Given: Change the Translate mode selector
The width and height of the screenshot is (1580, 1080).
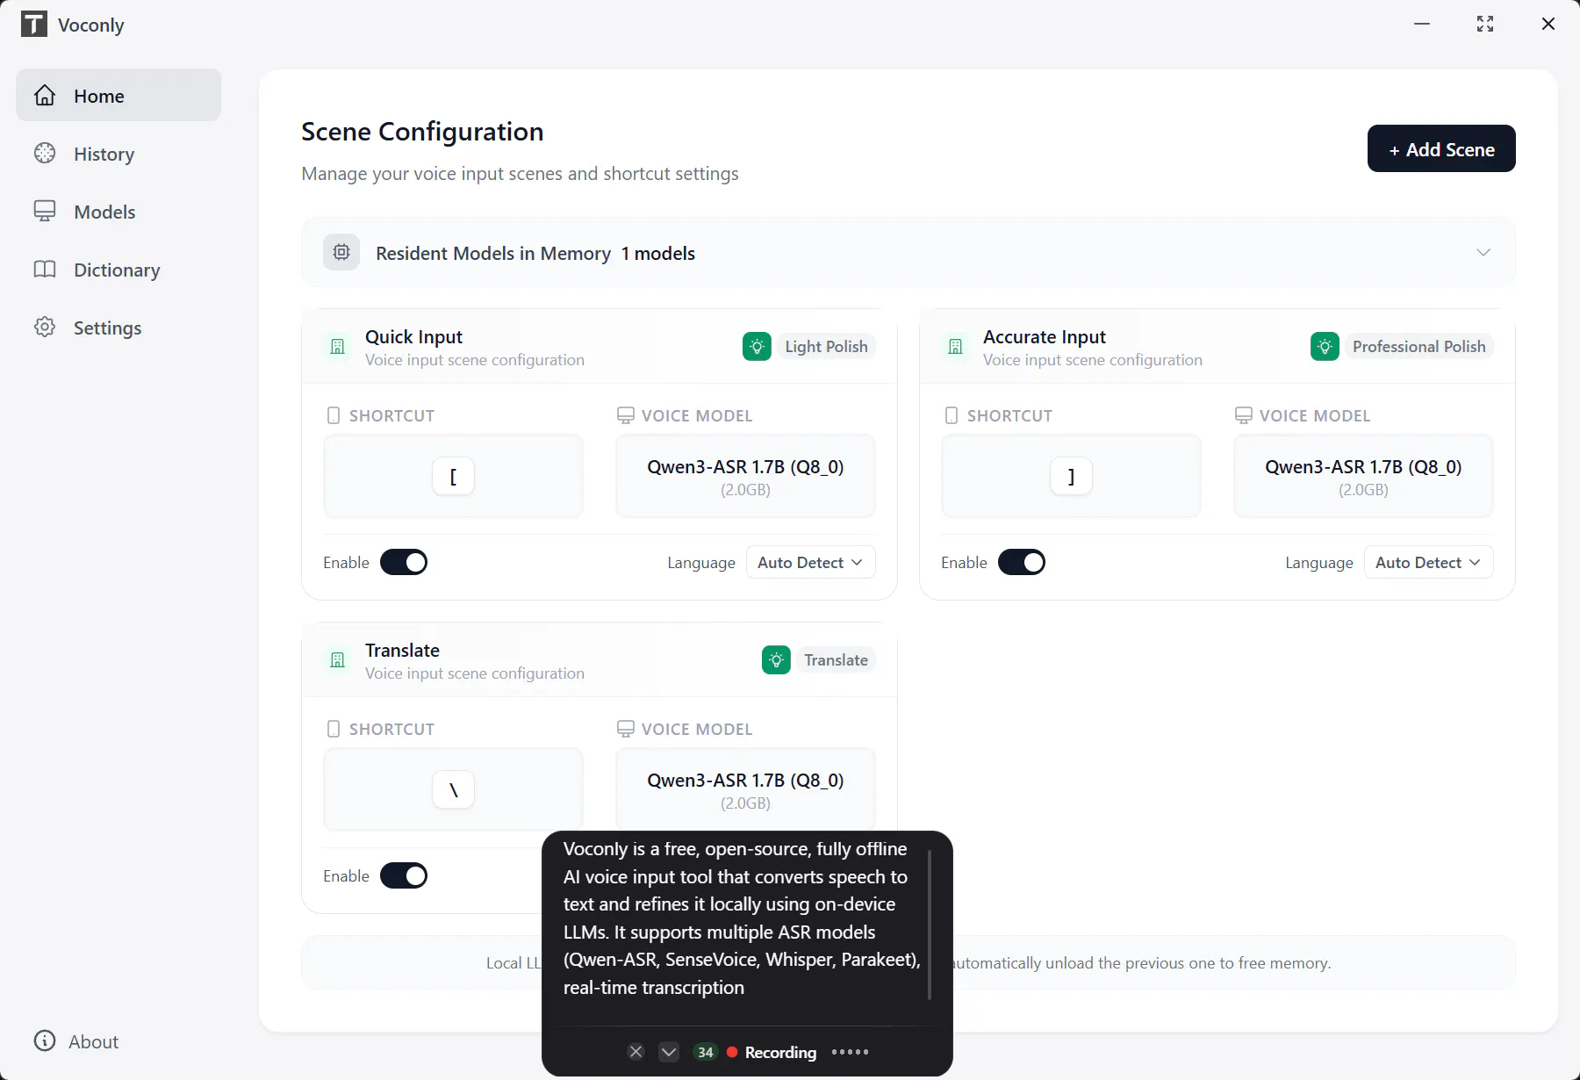Looking at the screenshot, I should [836, 660].
